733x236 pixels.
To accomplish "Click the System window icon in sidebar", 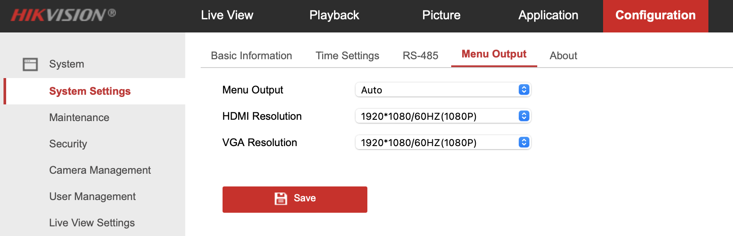I will (x=30, y=64).
